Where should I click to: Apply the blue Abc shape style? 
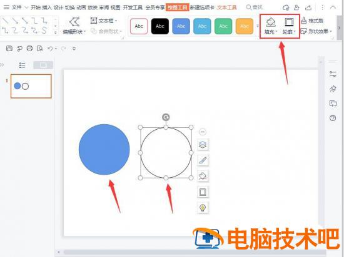(181, 26)
